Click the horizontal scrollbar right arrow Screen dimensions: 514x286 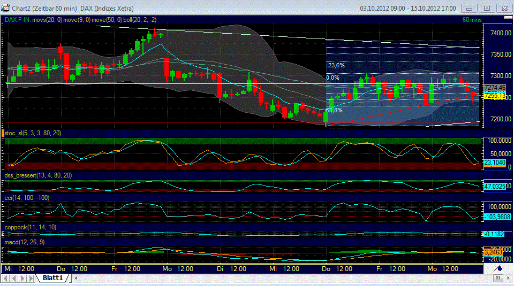pos(509,278)
